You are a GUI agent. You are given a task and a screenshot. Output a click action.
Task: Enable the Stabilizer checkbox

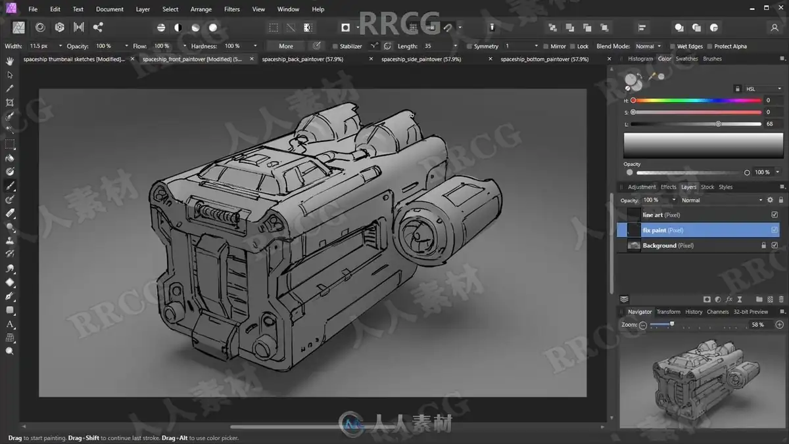click(x=335, y=47)
